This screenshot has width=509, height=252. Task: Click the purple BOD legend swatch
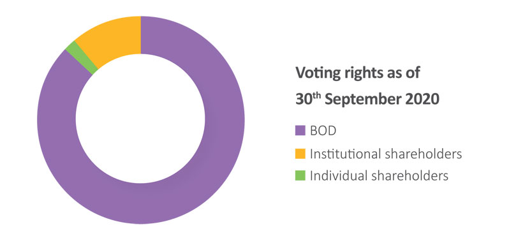tap(300, 131)
